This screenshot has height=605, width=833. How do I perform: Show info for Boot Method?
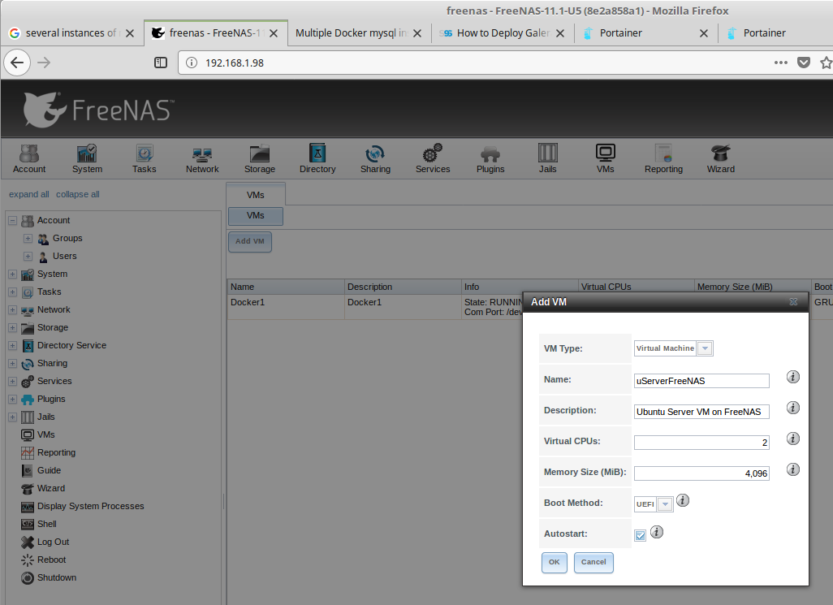coord(683,500)
